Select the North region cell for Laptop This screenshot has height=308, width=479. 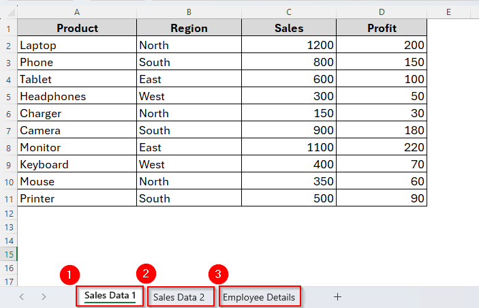pyautogui.click(x=189, y=45)
